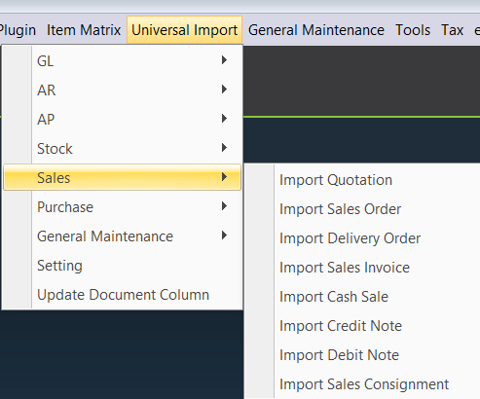Open the Item Matrix menu
Viewport: 480px width, 399px height.
pos(84,30)
